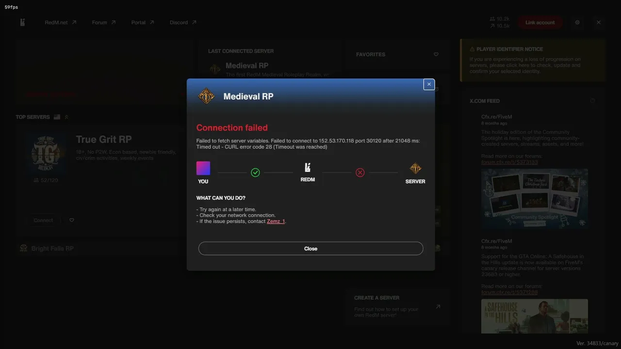Open launcher settings via the gear icon
This screenshot has width=621, height=349.
point(577,22)
